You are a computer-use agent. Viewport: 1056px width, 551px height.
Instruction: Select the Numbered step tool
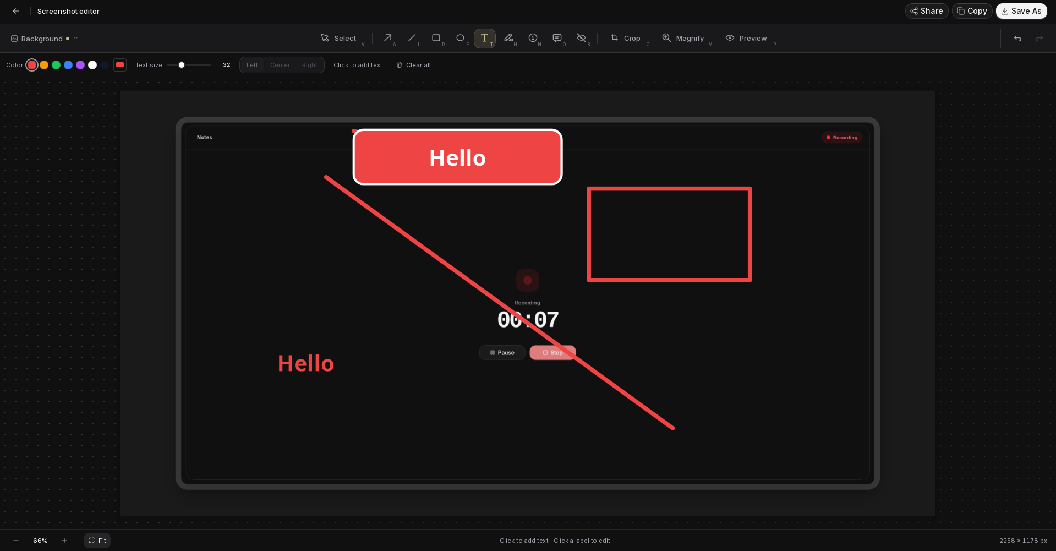point(533,38)
